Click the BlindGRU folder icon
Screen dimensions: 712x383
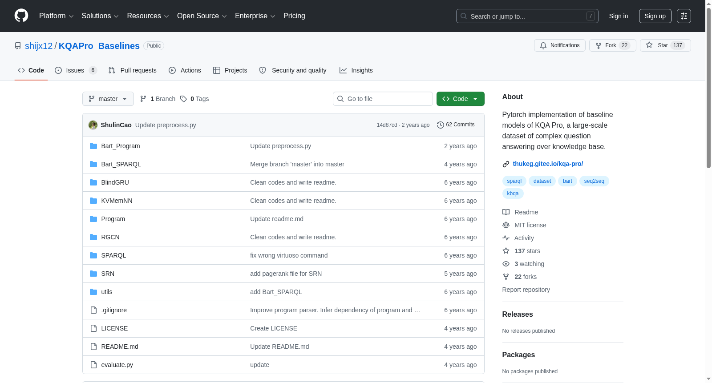click(93, 182)
